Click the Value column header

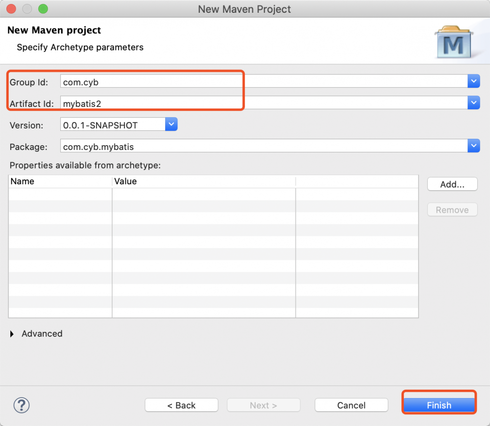click(x=204, y=181)
